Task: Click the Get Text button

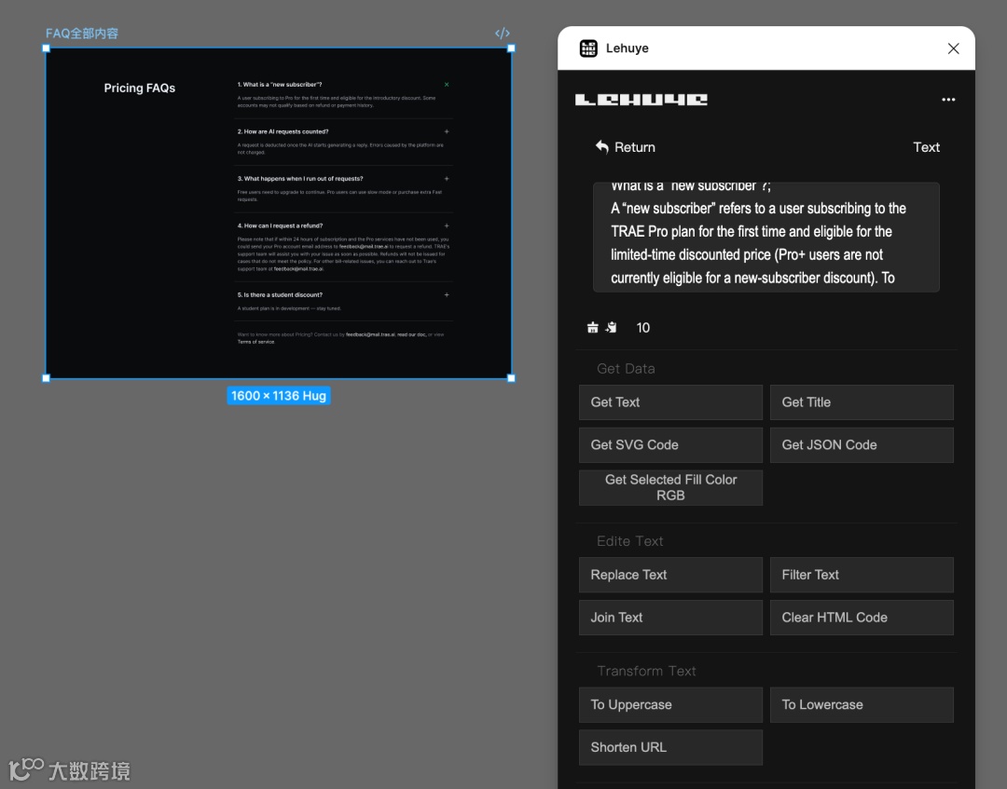Action: [670, 402]
